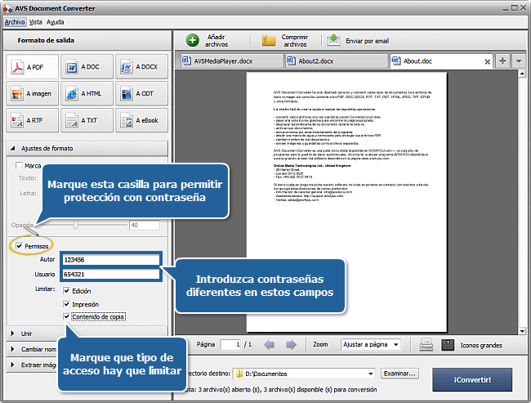Click the Examinar... browse button
Image resolution: width=531 pixels, height=403 pixels.
pyautogui.click(x=399, y=374)
